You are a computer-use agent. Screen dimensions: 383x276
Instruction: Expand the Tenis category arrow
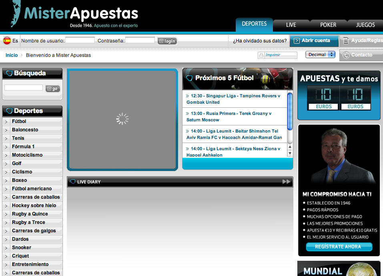[6, 139]
